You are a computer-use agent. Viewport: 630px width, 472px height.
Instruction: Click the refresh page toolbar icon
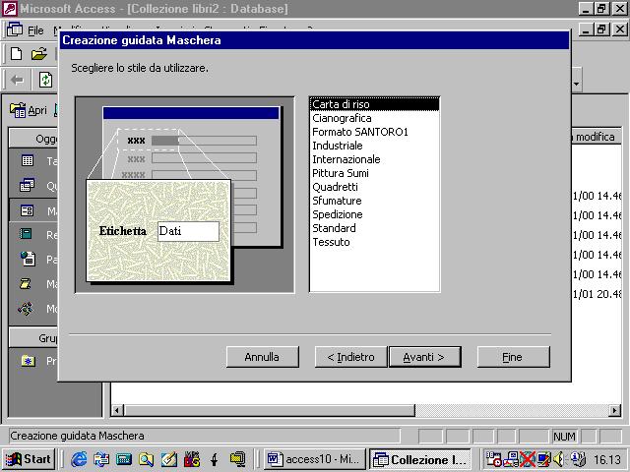[x=46, y=80]
